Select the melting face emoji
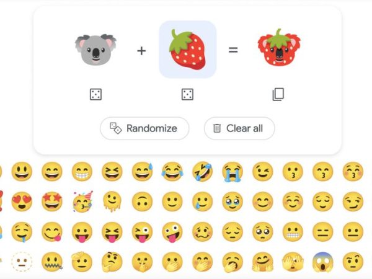 [112, 201]
